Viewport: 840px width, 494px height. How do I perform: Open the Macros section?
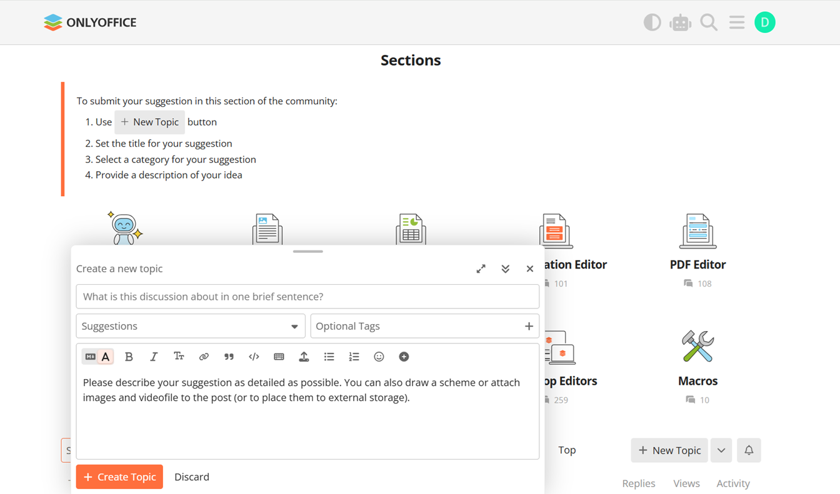[x=697, y=381]
